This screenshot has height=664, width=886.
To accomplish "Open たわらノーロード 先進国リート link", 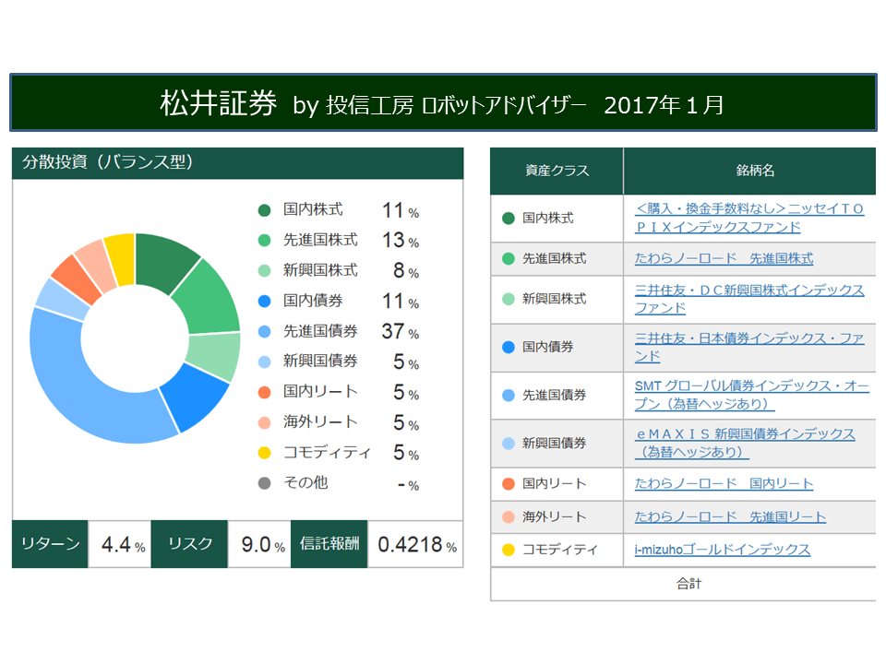I will 730,517.
